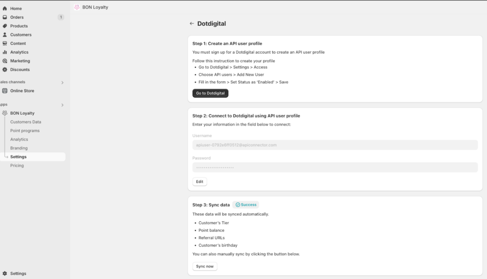Viewport: 487px width, 279px height.
Task: Open Customers Data under BON Loyalty
Action: (26, 122)
